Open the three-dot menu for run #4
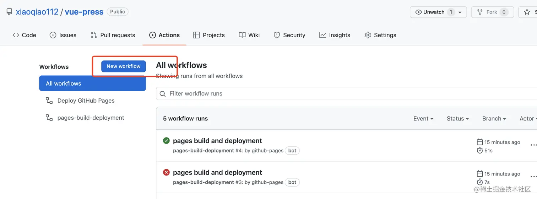This screenshot has width=537, height=199. [x=533, y=145]
